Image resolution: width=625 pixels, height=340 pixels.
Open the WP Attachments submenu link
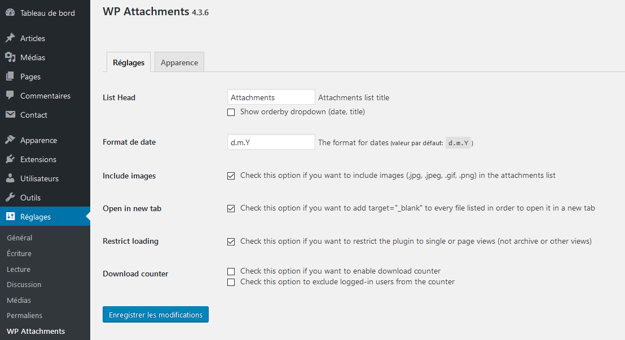coord(36,331)
